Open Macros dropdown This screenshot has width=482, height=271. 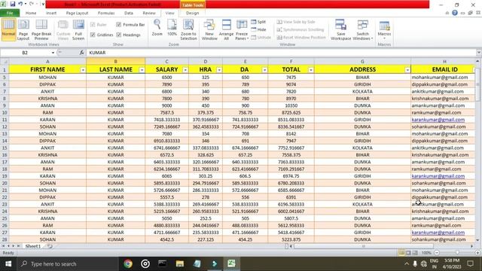(384, 30)
